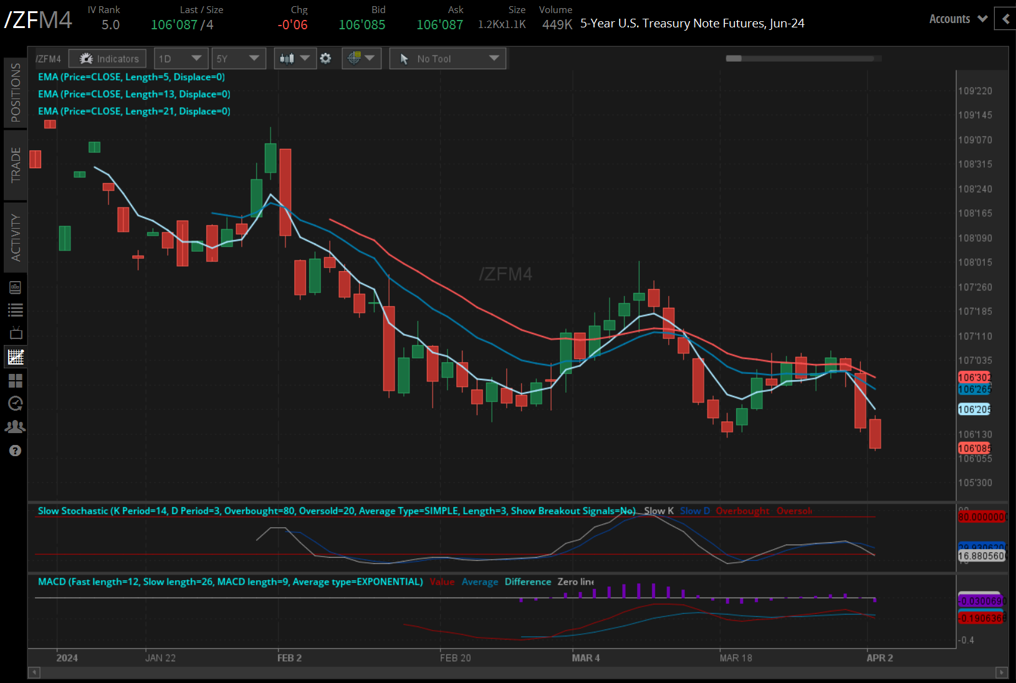Open chart settings gear icon
This screenshot has width=1016, height=683.
(x=325, y=59)
